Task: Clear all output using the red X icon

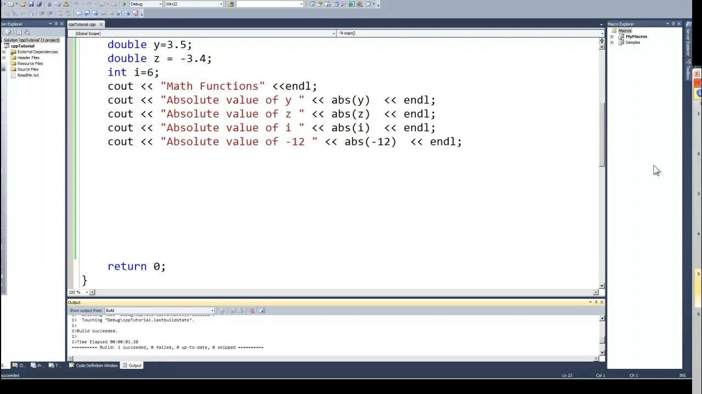Action: tap(252, 310)
